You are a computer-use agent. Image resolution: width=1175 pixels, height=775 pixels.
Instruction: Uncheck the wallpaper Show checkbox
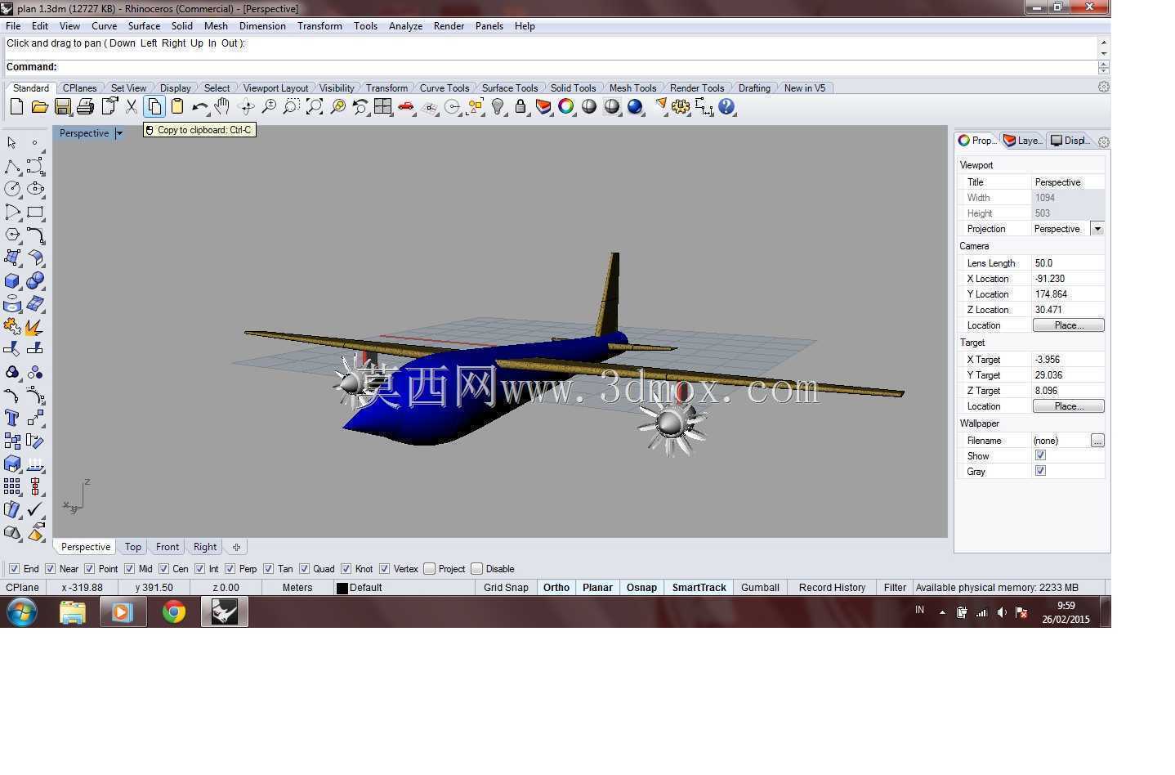pyautogui.click(x=1040, y=455)
